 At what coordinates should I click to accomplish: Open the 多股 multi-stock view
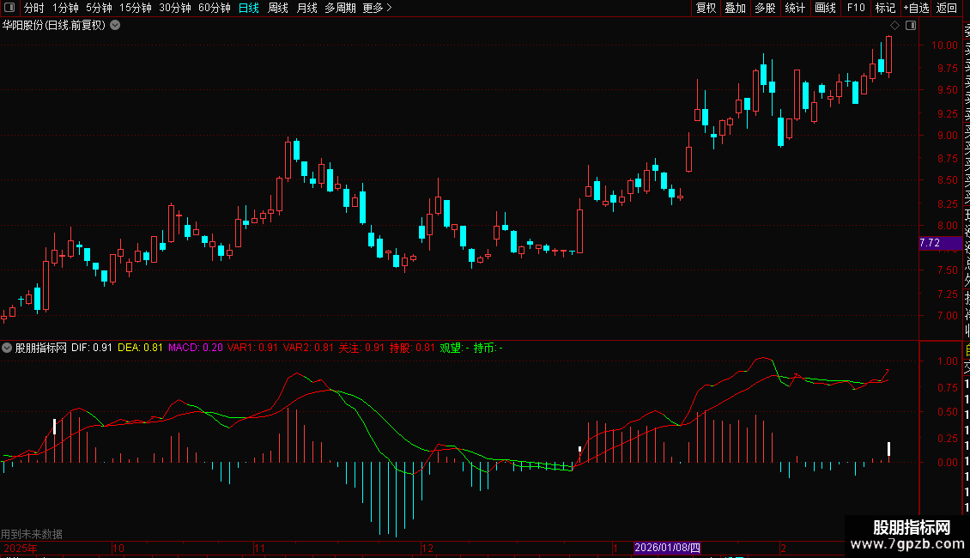[x=765, y=8]
